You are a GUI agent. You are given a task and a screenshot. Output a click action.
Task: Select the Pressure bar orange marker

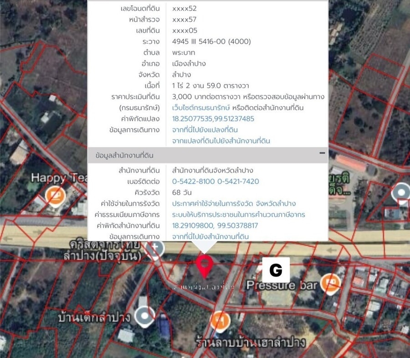click(x=330, y=283)
